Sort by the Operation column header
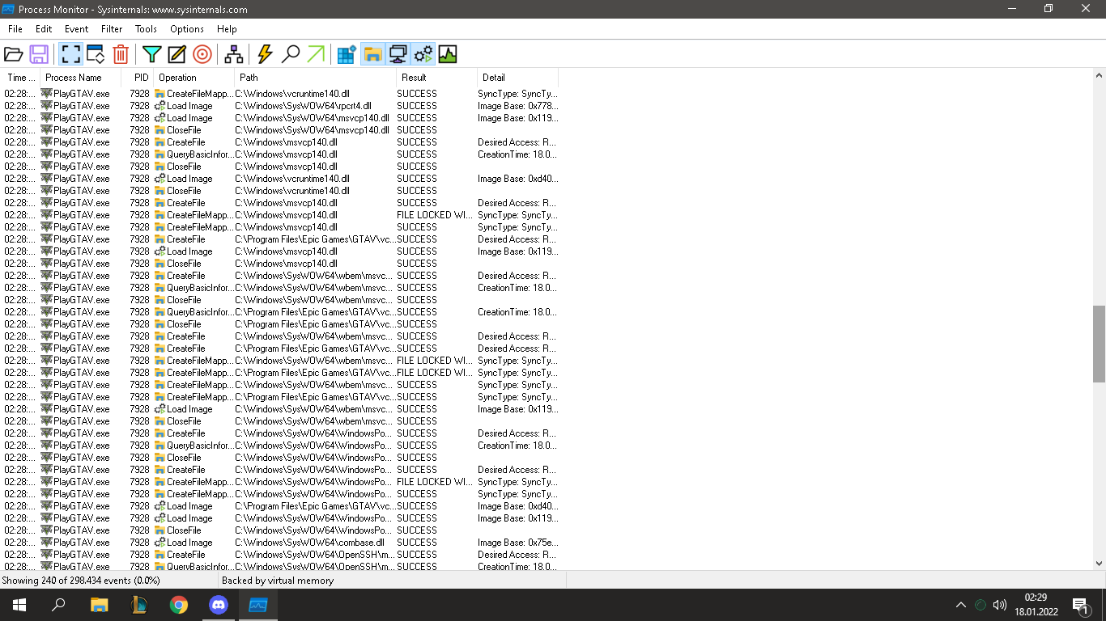 194,78
